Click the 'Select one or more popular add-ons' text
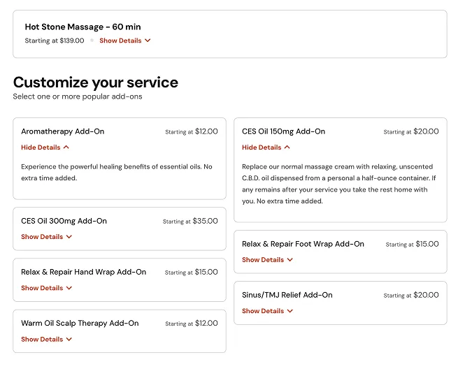Screen dimensions: 465x369 point(78,96)
